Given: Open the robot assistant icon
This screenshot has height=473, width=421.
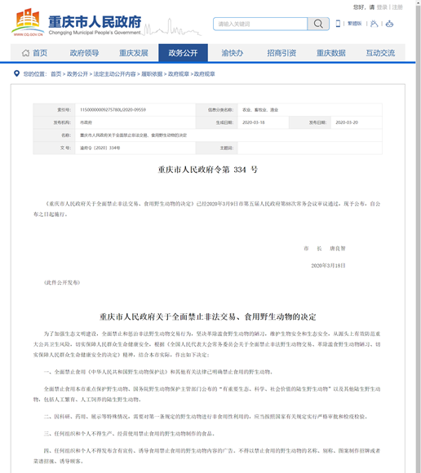Looking at the screenshot, I should 389,24.
